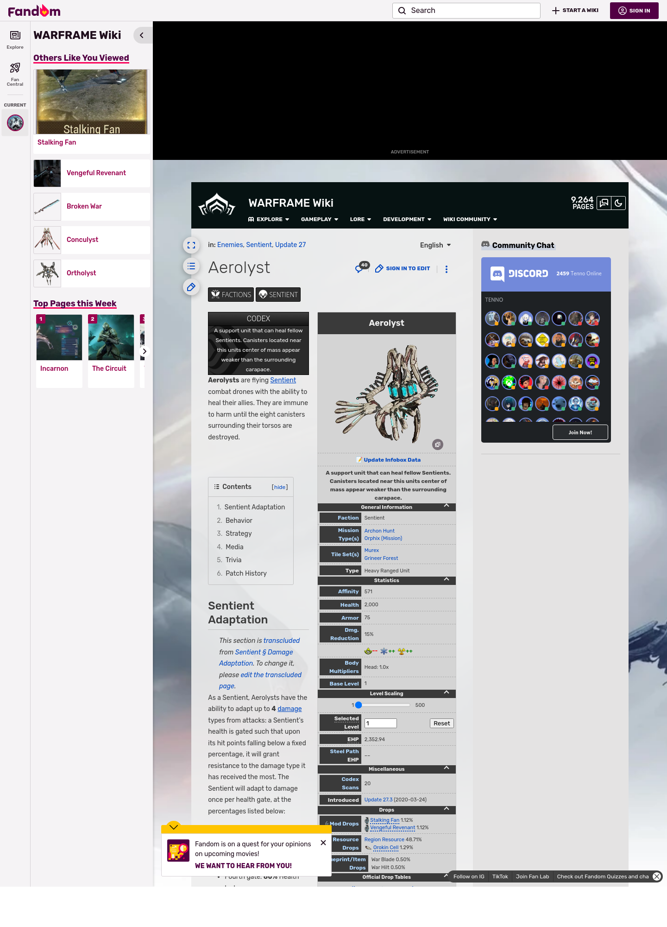Click the SIGN IN button
667x927 pixels.
pos(634,11)
